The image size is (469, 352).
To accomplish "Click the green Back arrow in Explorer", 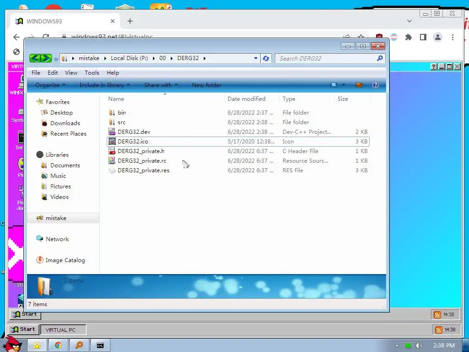I will (35, 58).
